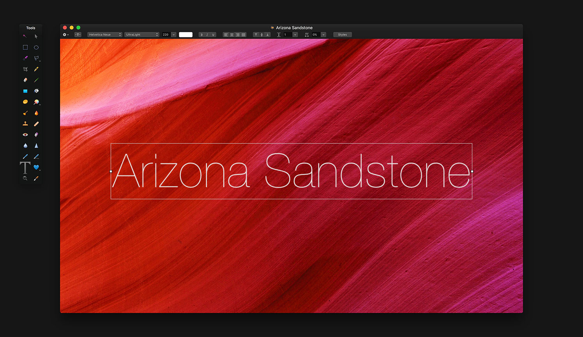Image resolution: width=583 pixels, height=337 pixels.
Task: Pick the green Brush tool
Action: pos(36,80)
